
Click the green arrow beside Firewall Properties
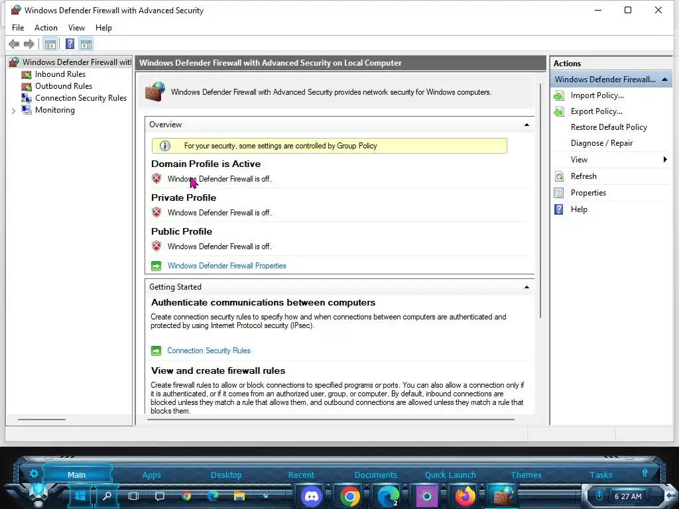tap(156, 266)
